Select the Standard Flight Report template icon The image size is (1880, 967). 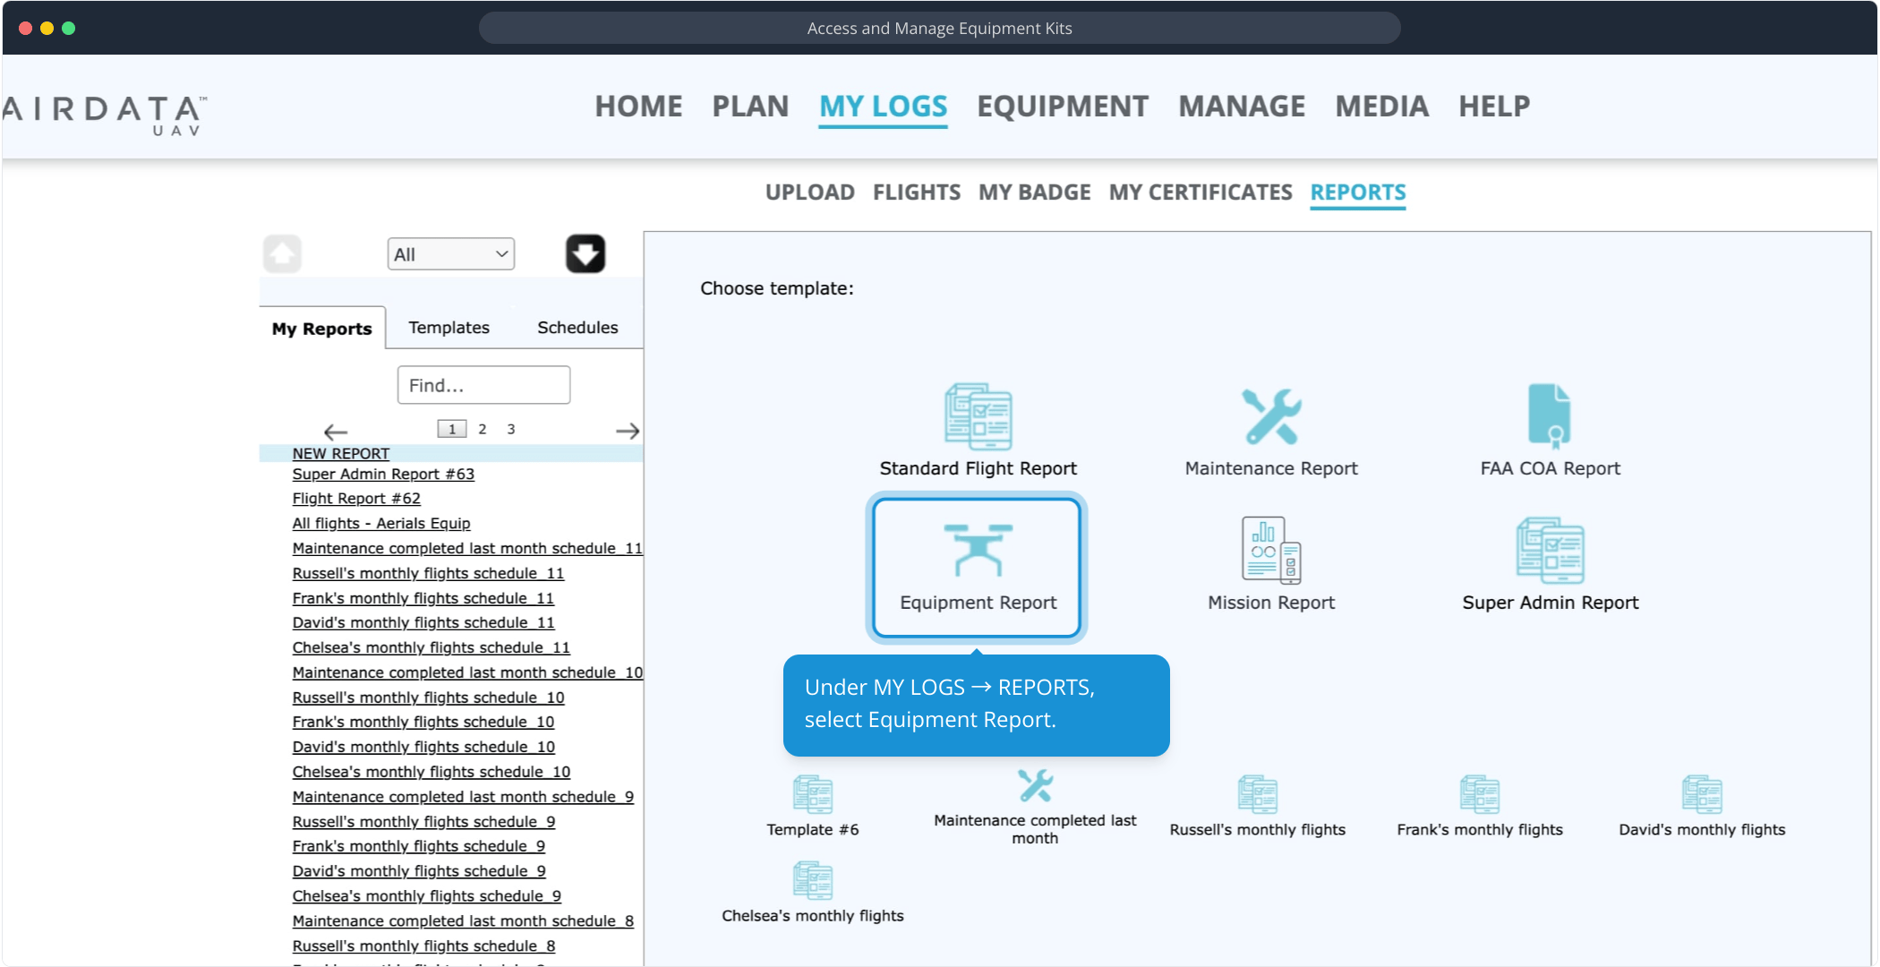978,417
